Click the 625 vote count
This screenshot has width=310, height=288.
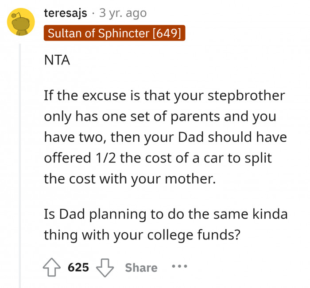point(78,268)
